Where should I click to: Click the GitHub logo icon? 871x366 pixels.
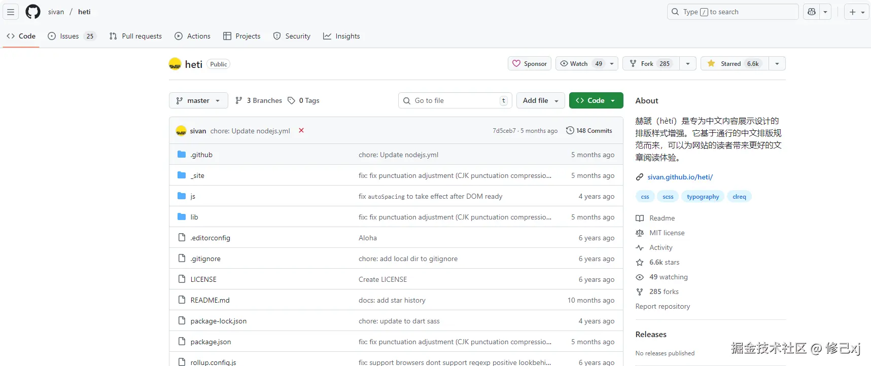coord(33,12)
